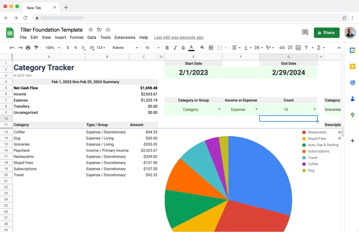Increase decimal places
The image size is (359, 232).
point(92,48)
